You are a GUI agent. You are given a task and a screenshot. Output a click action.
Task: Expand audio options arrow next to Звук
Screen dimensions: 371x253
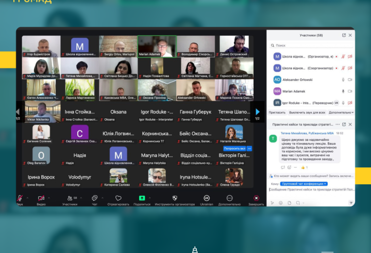tap(27, 198)
